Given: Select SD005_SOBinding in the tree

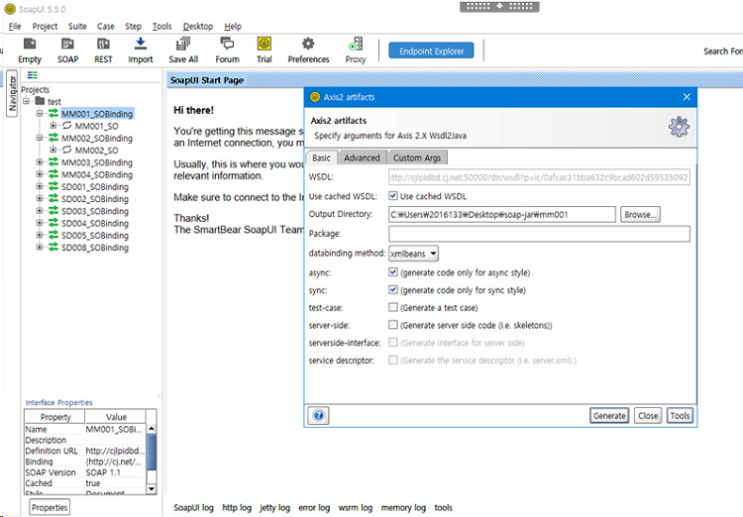Looking at the screenshot, I should click(95, 235).
